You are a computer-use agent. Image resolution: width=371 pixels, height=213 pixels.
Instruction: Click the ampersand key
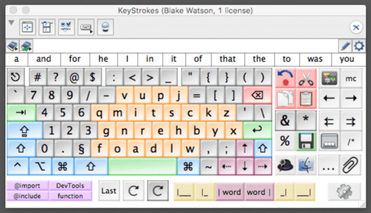pyautogui.click(x=285, y=121)
